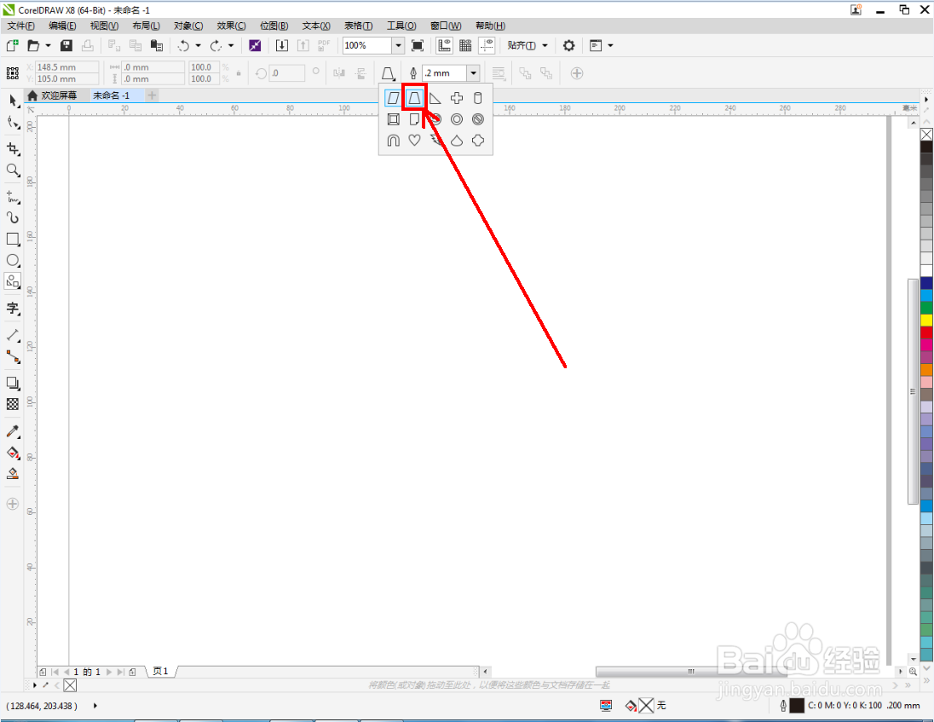Go to next page arrow
Viewport: 934px width, 722px height.
click(109, 672)
